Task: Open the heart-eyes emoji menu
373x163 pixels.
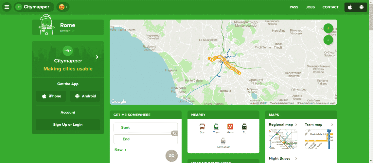Action: (63, 7)
